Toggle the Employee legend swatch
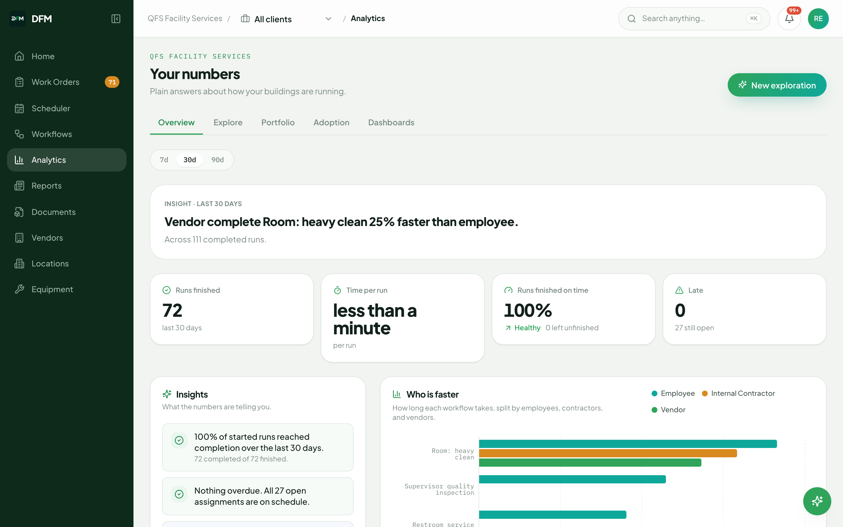This screenshot has width=843, height=527. point(654,393)
